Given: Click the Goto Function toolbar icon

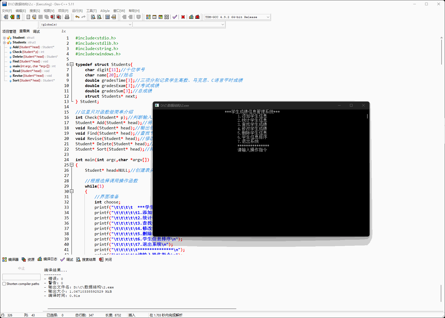Looking at the screenshot, I should point(108,17).
